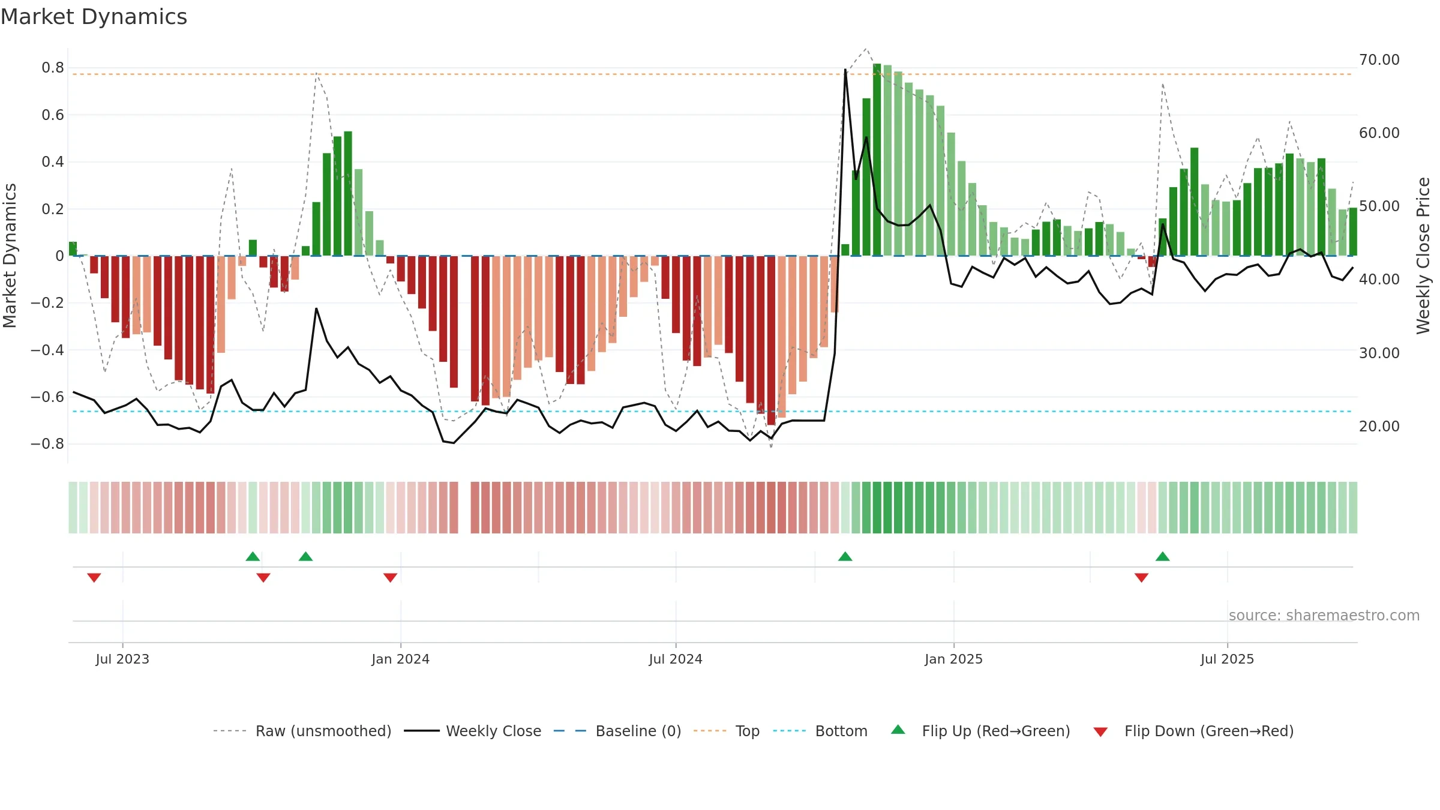Click the red flip-down marker after Jul 2023
Viewport: 1440px width, 810px height.
(263, 577)
